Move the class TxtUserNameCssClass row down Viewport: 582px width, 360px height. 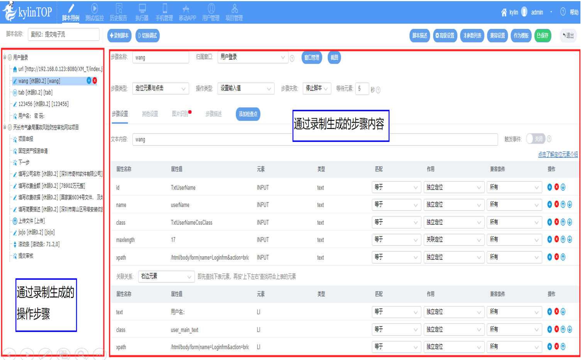point(570,222)
